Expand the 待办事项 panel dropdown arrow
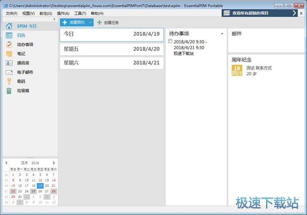The height and width of the screenshot is (215, 307). coord(222,34)
